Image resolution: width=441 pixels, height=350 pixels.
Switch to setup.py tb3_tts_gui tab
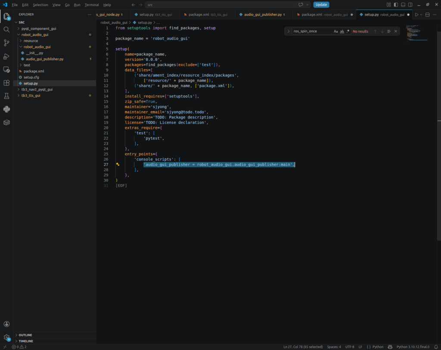pyautogui.click(x=155, y=15)
